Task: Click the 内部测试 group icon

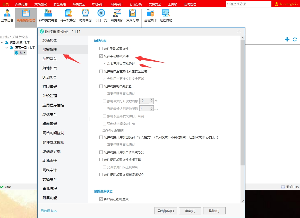Action: click(x=7, y=43)
